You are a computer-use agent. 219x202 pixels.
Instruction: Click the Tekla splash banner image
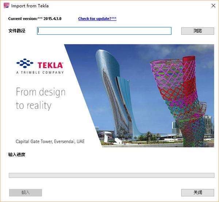111,96
